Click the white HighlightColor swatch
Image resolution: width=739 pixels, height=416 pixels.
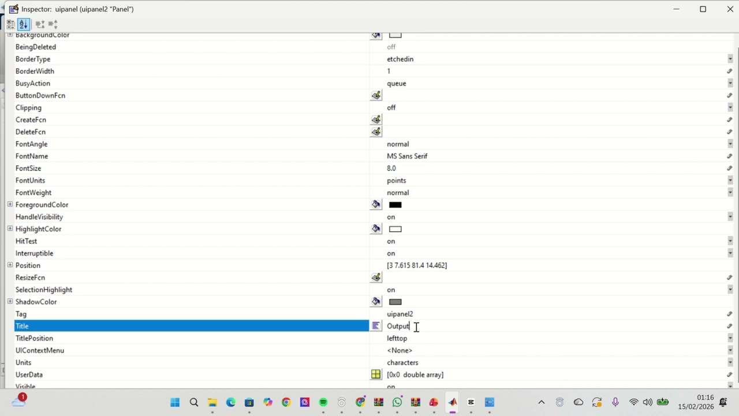tap(395, 229)
